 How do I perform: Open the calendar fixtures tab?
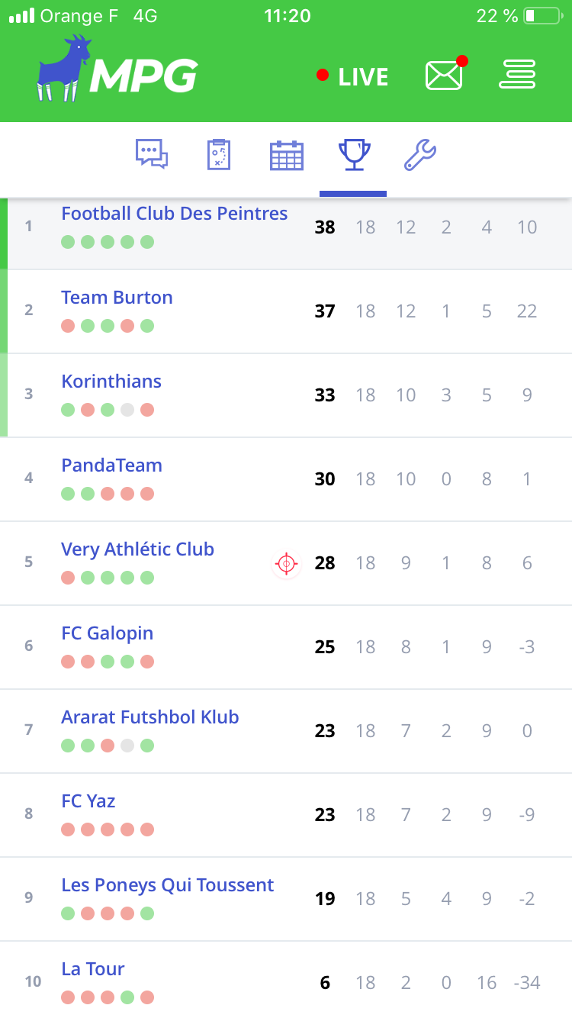tap(287, 155)
